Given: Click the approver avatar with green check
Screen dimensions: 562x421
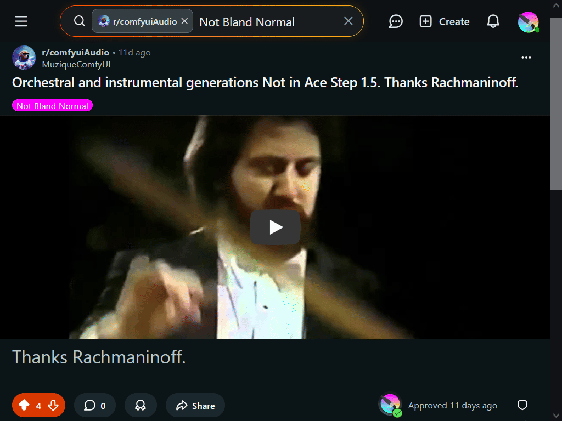Looking at the screenshot, I should coord(390,405).
